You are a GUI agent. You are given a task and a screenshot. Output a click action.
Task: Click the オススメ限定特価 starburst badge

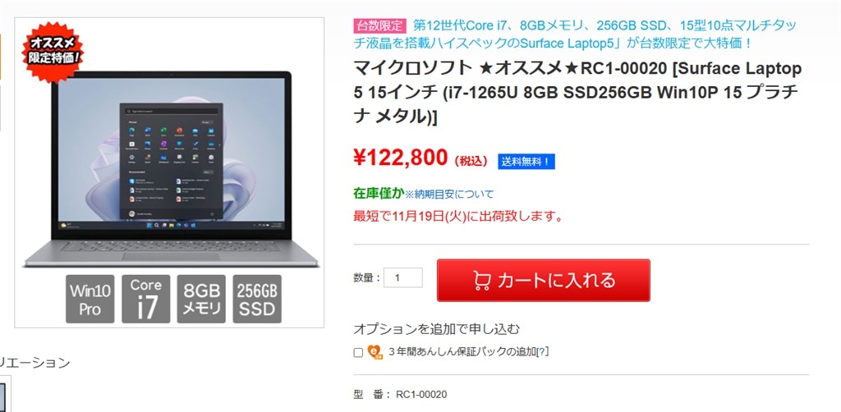click(x=53, y=52)
